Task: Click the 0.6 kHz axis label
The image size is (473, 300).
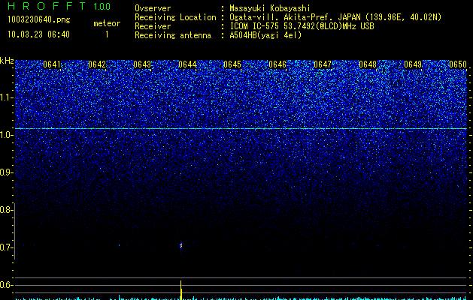Action: 5,285
